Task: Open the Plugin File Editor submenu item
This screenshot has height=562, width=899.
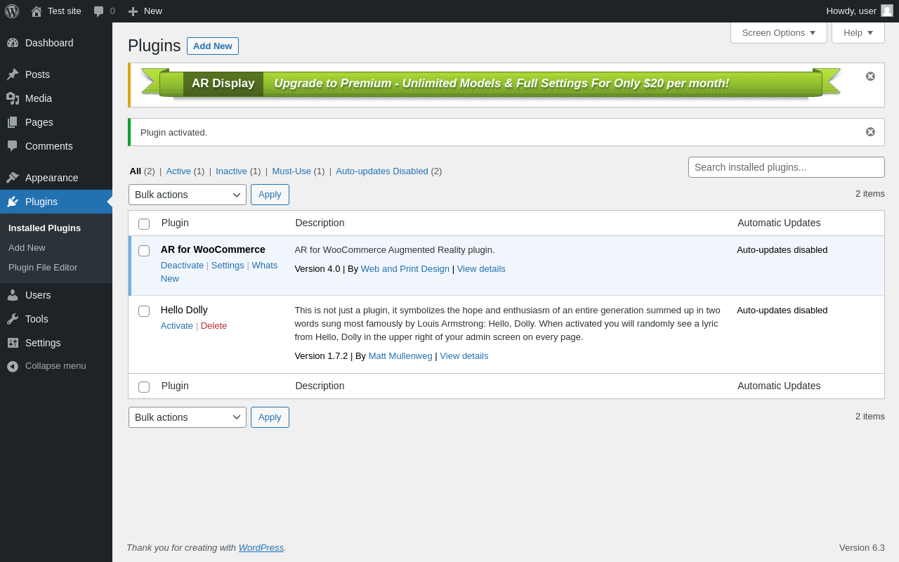Action: [x=43, y=267]
